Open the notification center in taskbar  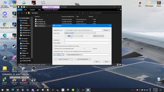tap(161, 90)
